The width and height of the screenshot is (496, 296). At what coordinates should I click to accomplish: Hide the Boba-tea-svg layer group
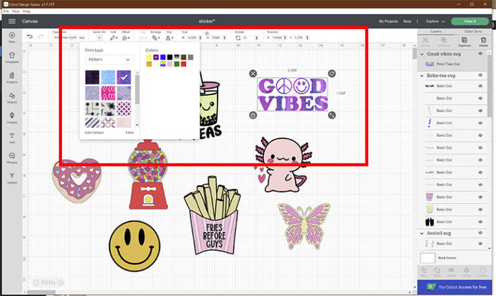[480, 76]
